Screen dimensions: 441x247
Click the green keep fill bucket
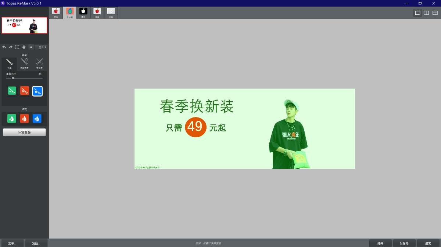(x=12, y=119)
